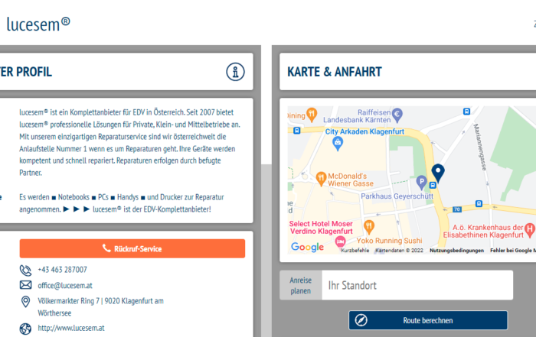Click the Google logo on the map
Screen dimensions: 536x337
click(307, 247)
